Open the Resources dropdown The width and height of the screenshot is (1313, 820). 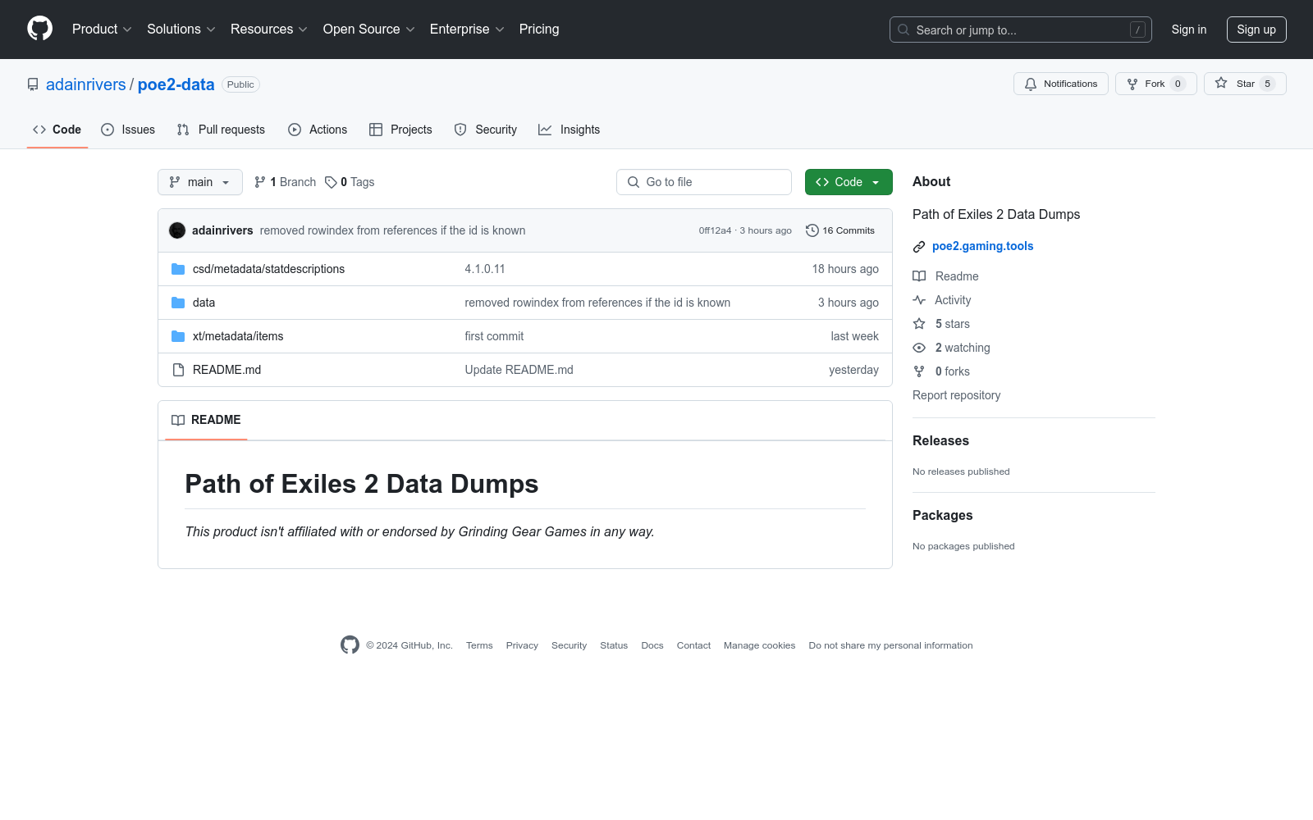coord(269,29)
